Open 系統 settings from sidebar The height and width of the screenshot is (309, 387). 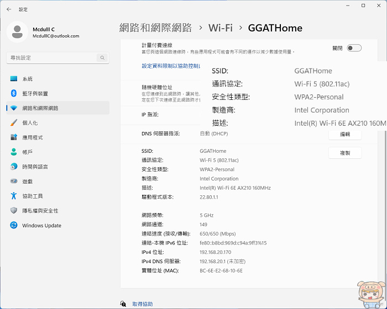point(28,79)
